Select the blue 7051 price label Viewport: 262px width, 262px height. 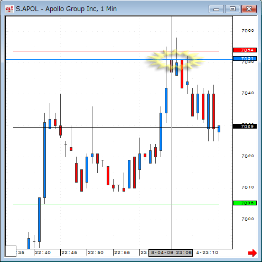pyautogui.click(x=245, y=58)
